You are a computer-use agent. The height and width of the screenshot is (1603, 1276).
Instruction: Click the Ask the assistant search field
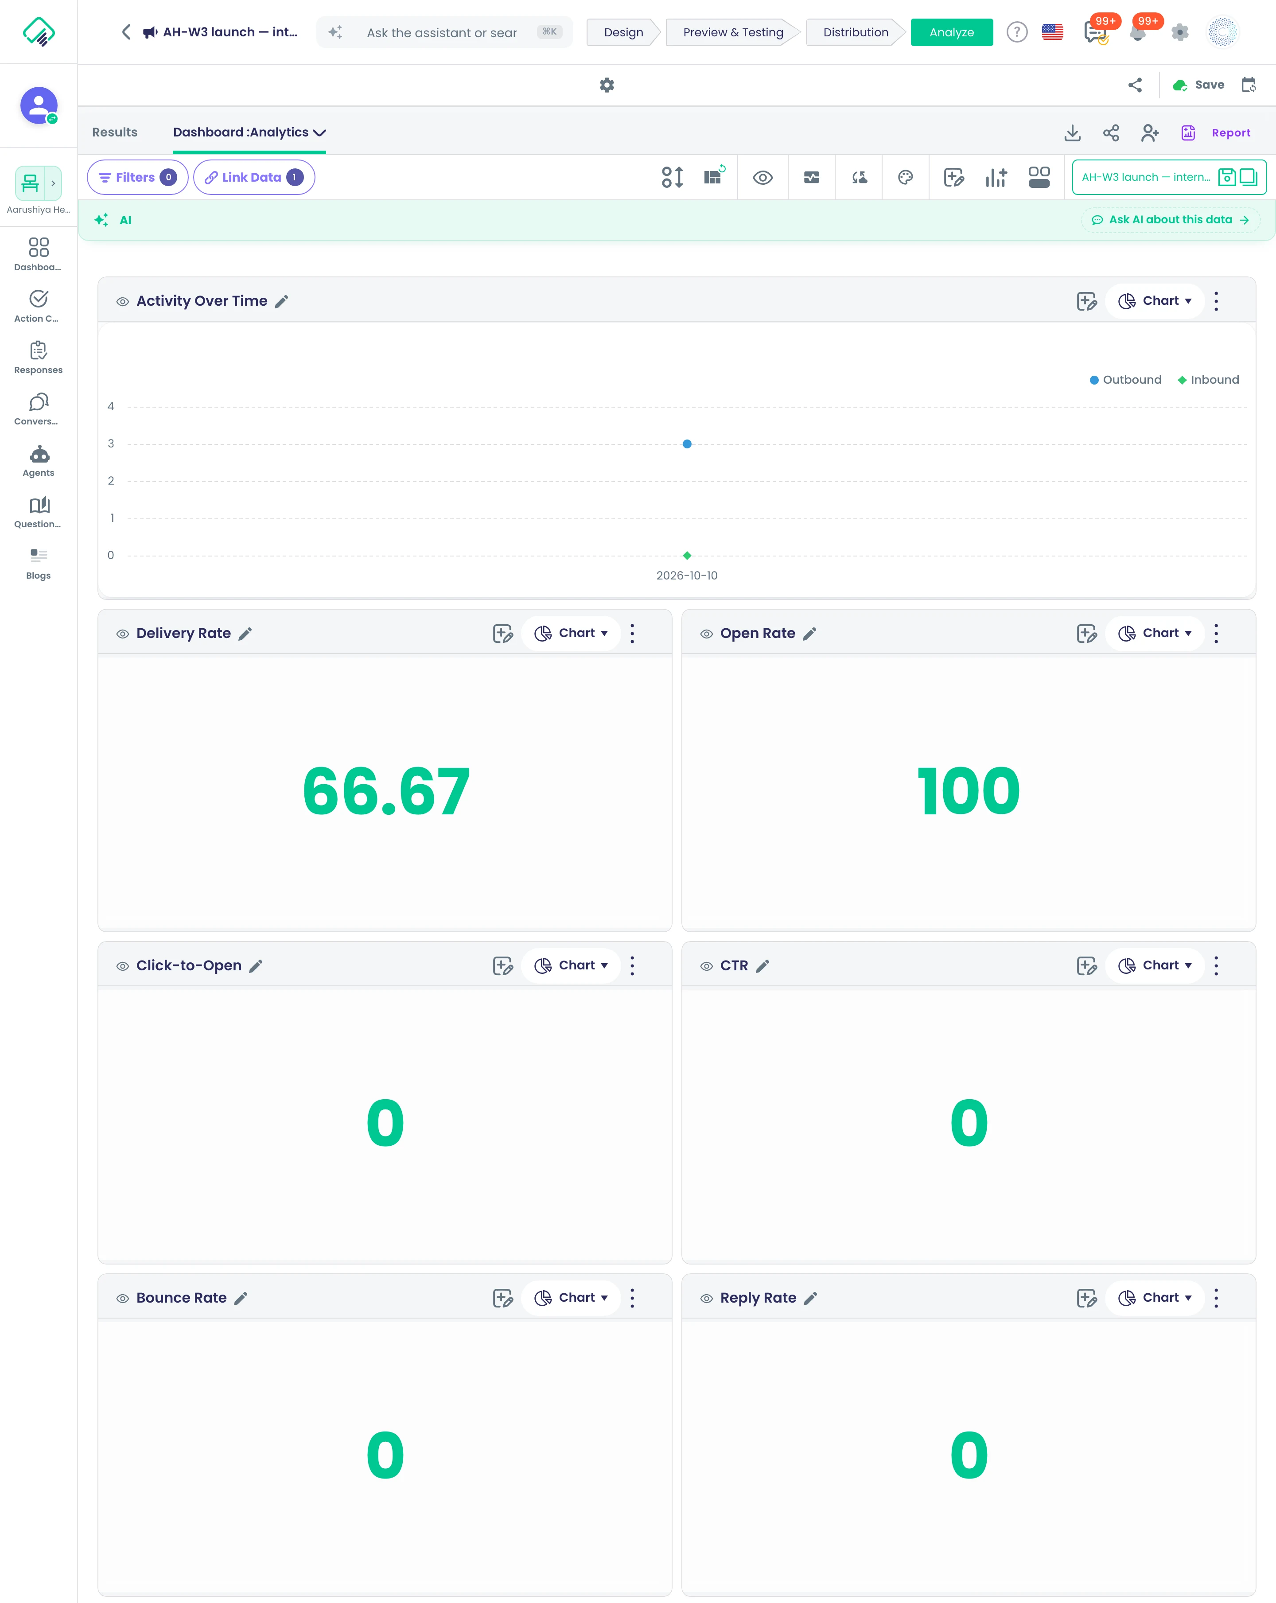click(445, 32)
